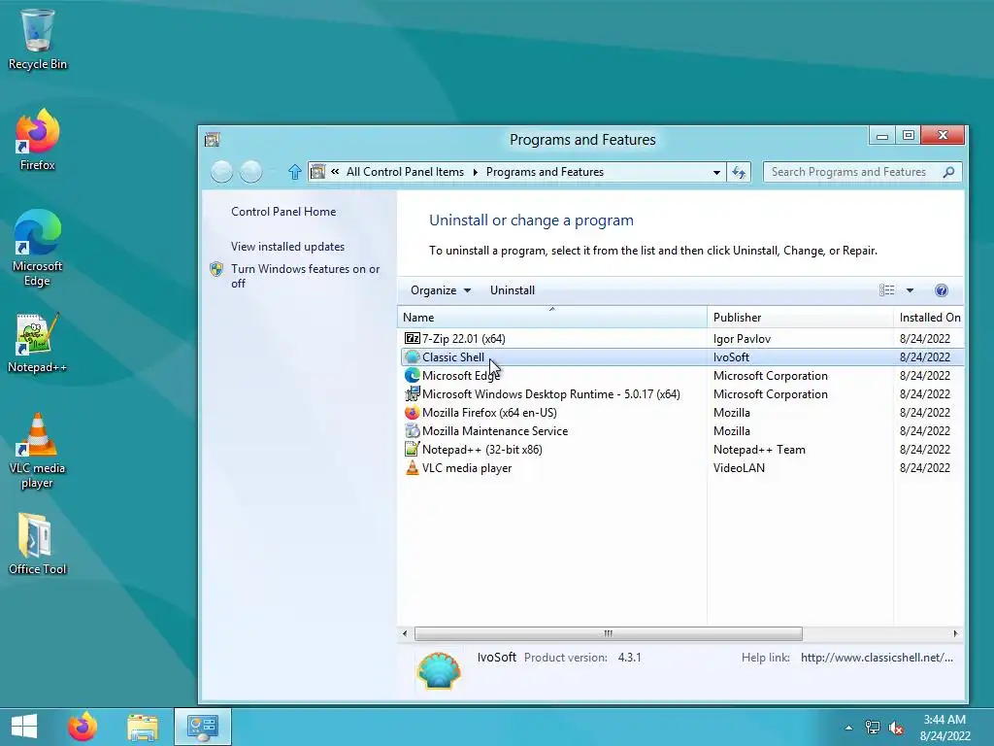Select the Mozilla Maintenance Service row
This screenshot has width=994, height=746.
(682, 430)
